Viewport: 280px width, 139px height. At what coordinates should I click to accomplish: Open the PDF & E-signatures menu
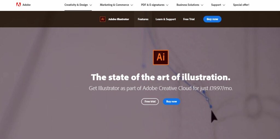155,5
